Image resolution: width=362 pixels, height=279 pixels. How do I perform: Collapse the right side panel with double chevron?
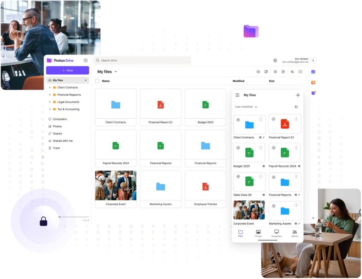coord(313,218)
